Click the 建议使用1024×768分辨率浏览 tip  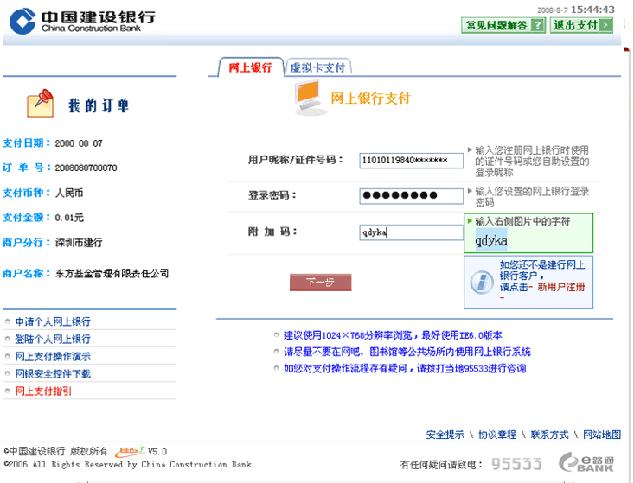point(393,335)
